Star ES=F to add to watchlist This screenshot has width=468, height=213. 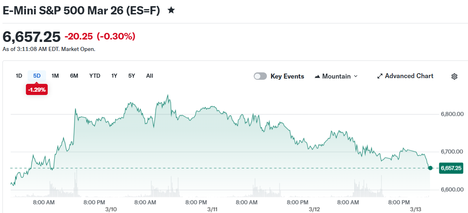171,10
